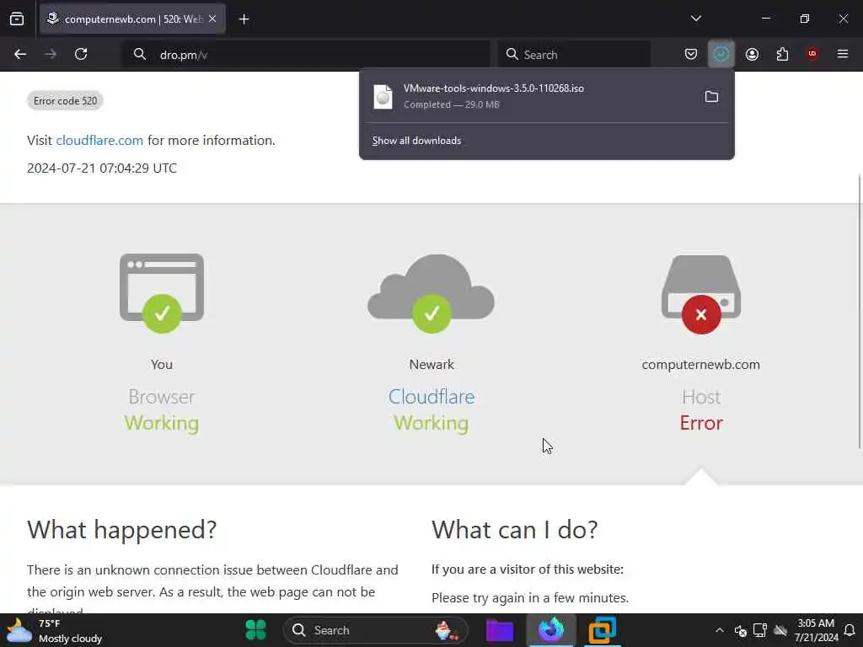The height and width of the screenshot is (647, 863).
Task: Open the Firefox hamburger application menu
Action: coord(843,54)
